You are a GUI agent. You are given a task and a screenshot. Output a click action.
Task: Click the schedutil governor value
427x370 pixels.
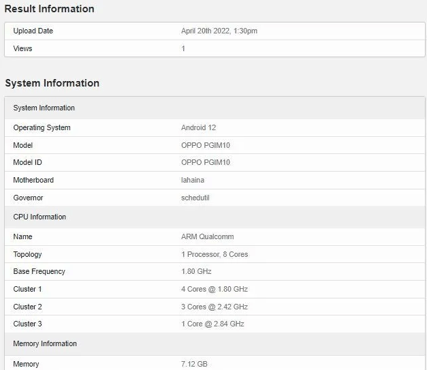[195, 198]
